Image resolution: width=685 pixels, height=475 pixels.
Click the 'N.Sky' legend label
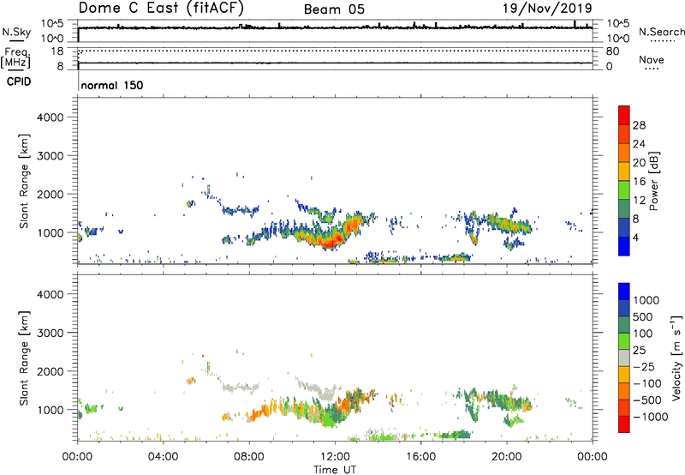click(16, 32)
